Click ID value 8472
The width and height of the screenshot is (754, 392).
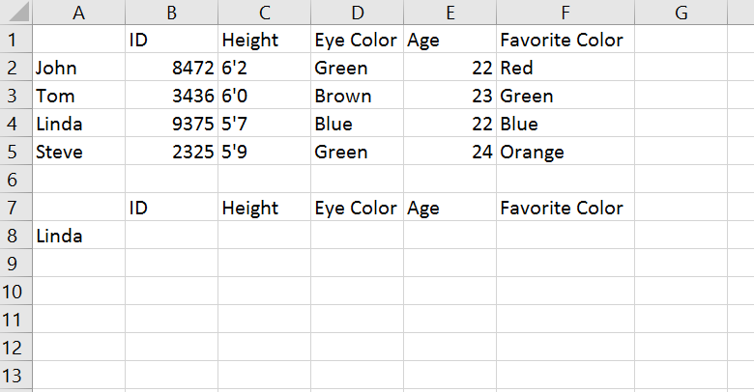pyautogui.click(x=172, y=68)
